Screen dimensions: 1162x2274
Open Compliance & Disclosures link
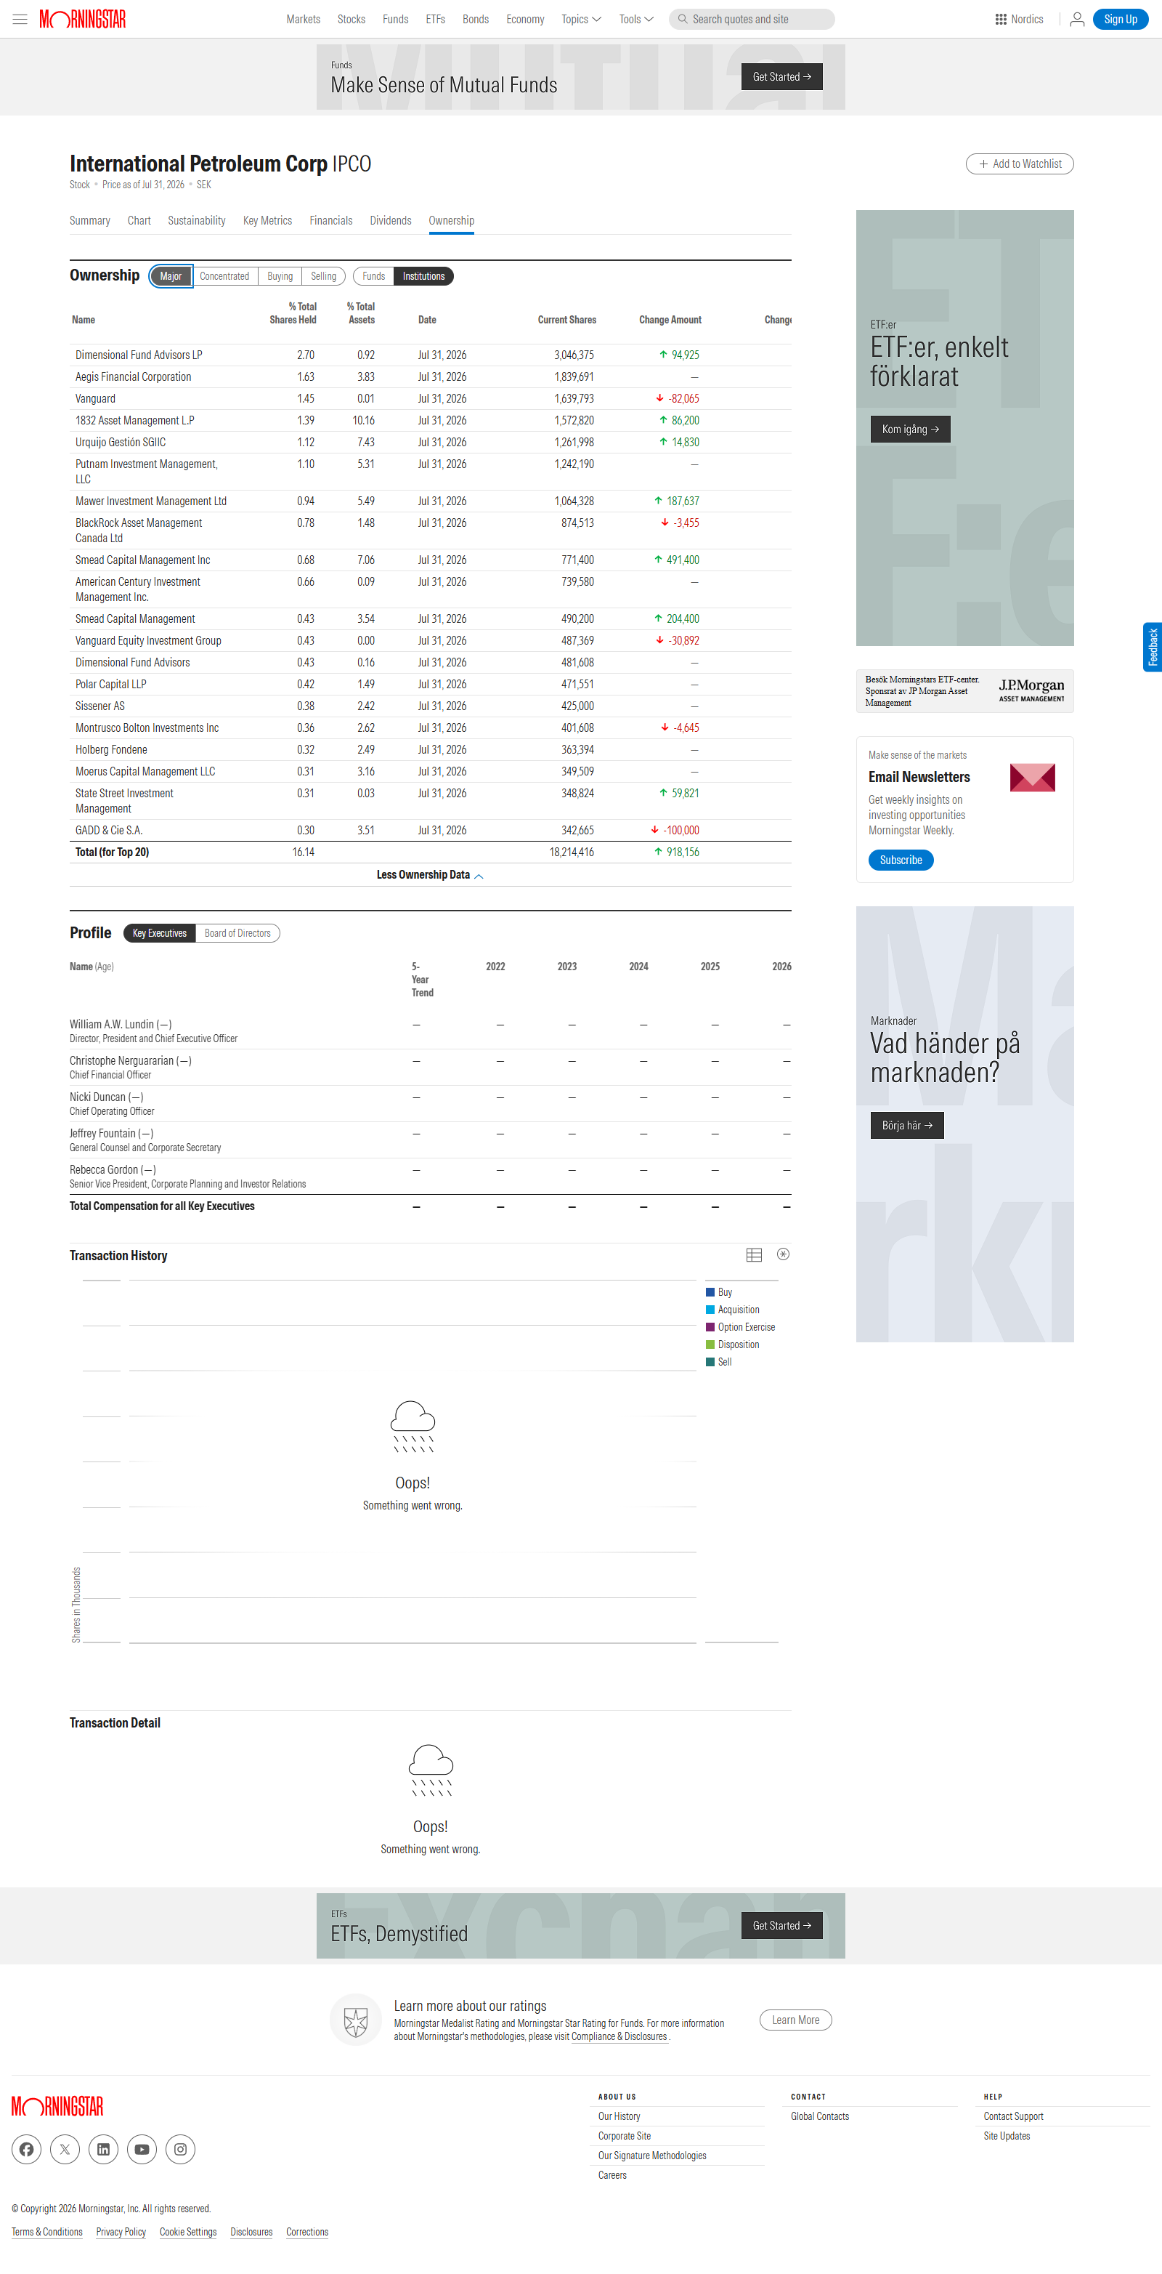(x=619, y=2036)
